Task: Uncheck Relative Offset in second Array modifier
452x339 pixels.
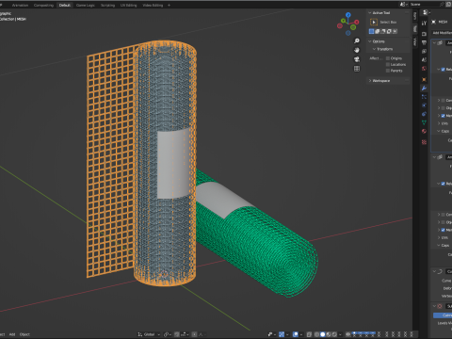Action: click(x=444, y=184)
